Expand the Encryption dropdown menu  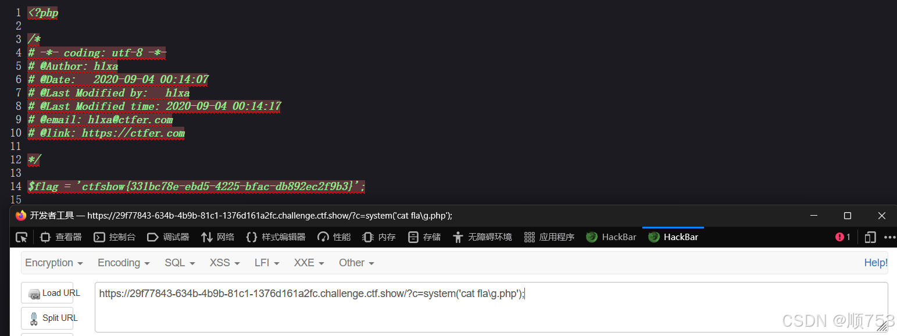[x=54, y=263]
